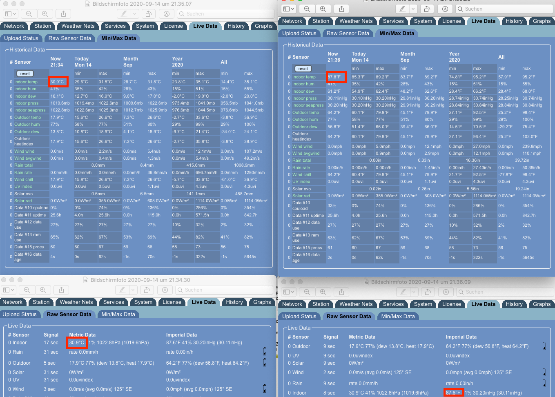Open the Solar rad sensor link in the top-right window
Screen dimensions: 555x397
click(301, 196)
